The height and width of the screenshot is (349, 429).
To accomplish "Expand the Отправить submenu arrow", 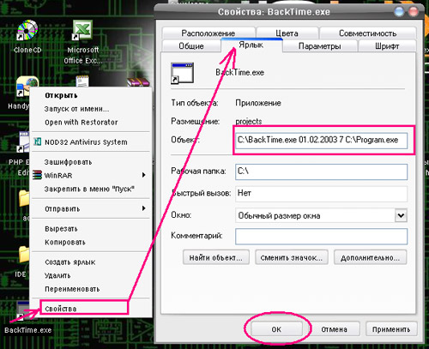I will click(144, 208).
